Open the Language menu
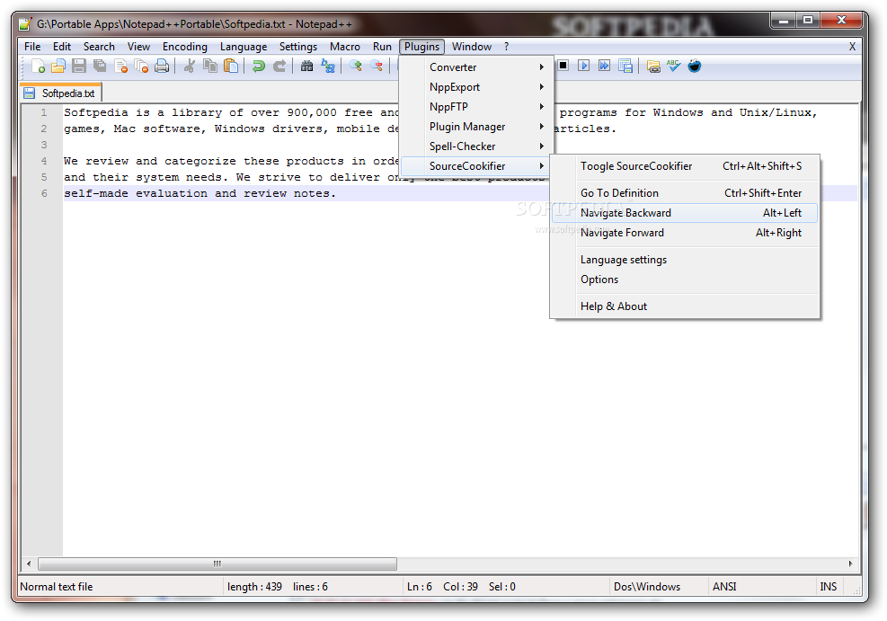Image resolution: width=887 pixels, height=621 pixels. click(x=244, y=47)
